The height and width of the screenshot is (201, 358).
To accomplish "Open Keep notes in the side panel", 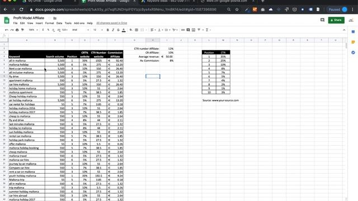I will [x=353, y=42].
